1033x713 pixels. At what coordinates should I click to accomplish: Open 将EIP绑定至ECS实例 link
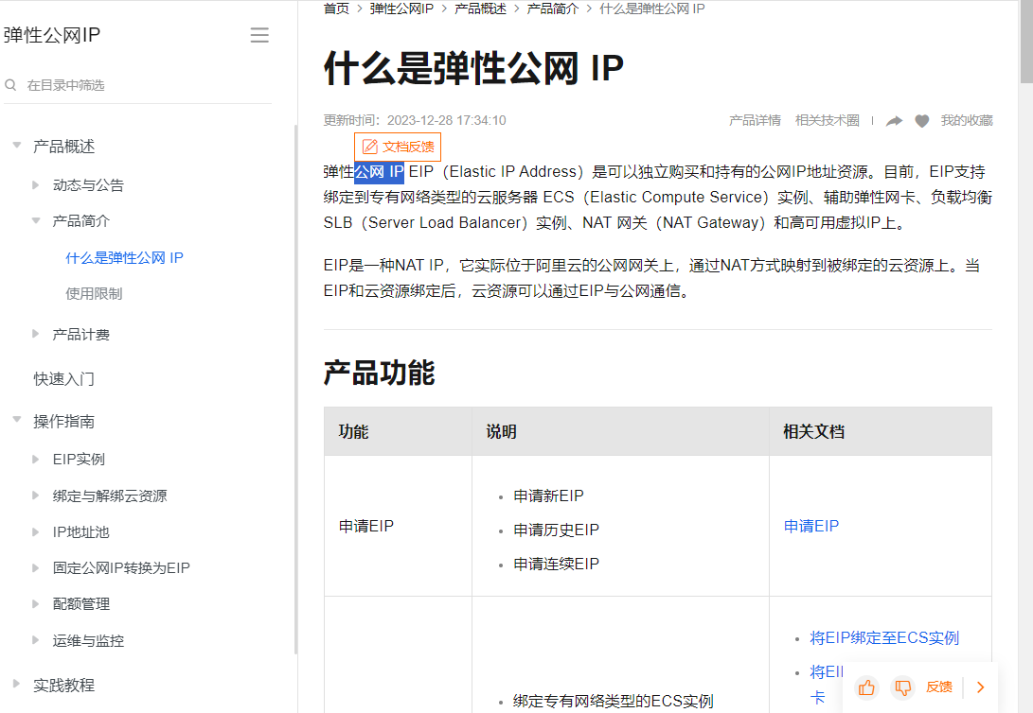pyautogui.click(x=884, y=638)
